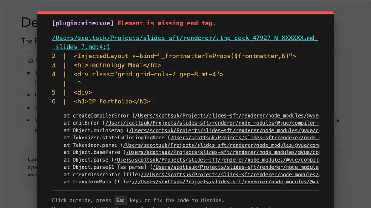Click the Tokenizer.parse stack trace link
371x208 pixels.
(x=223, y=145)
